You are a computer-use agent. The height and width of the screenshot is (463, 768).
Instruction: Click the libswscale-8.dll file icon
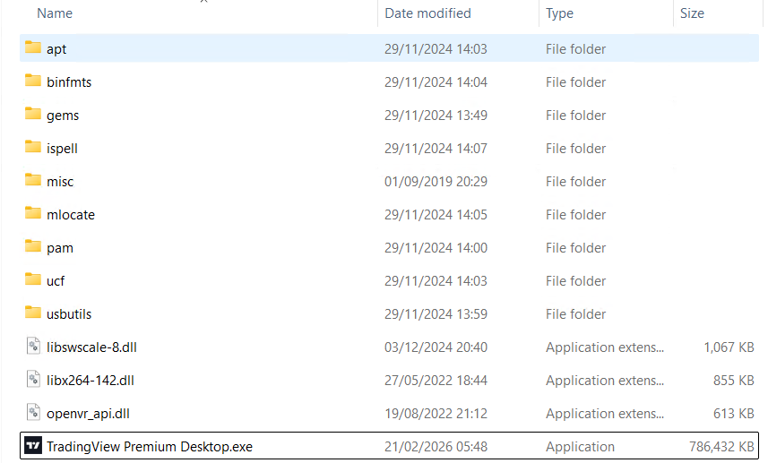point(33,346)
